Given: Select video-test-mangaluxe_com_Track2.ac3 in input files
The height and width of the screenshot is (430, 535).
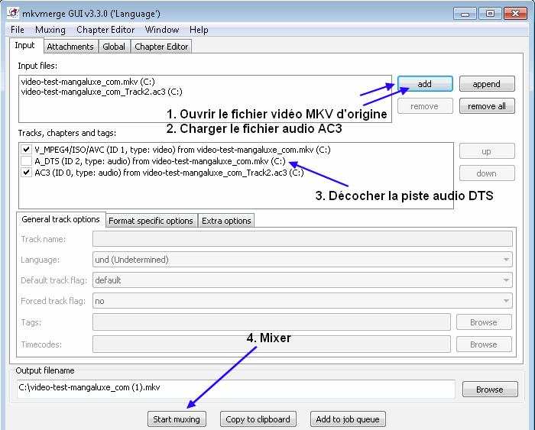Looking at the screenshot, I should pos(102,92).
